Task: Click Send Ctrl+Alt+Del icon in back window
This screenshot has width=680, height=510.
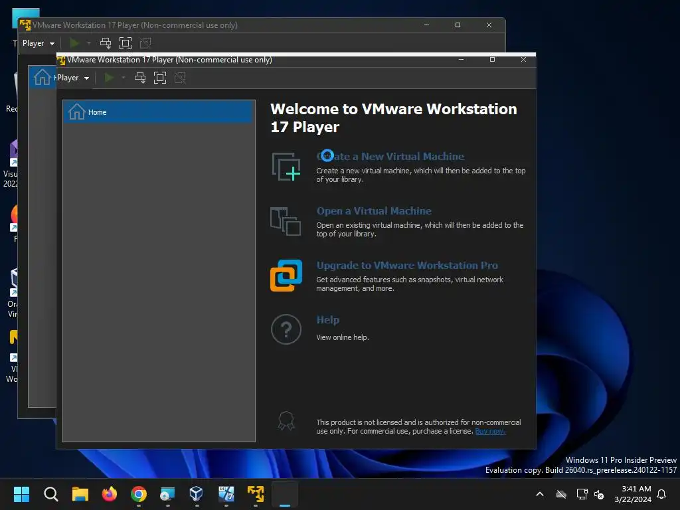Action: [106, 43]
